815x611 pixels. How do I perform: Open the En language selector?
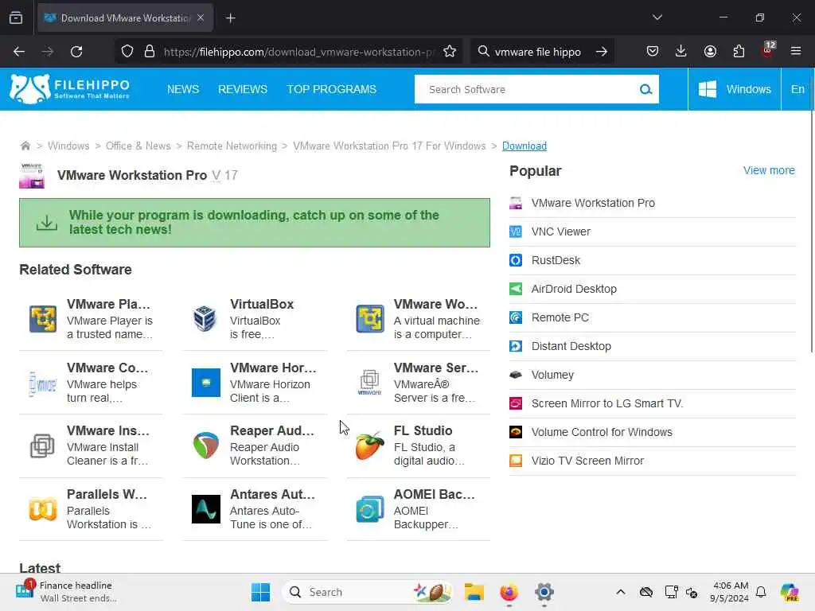click(x=797, y=89)
